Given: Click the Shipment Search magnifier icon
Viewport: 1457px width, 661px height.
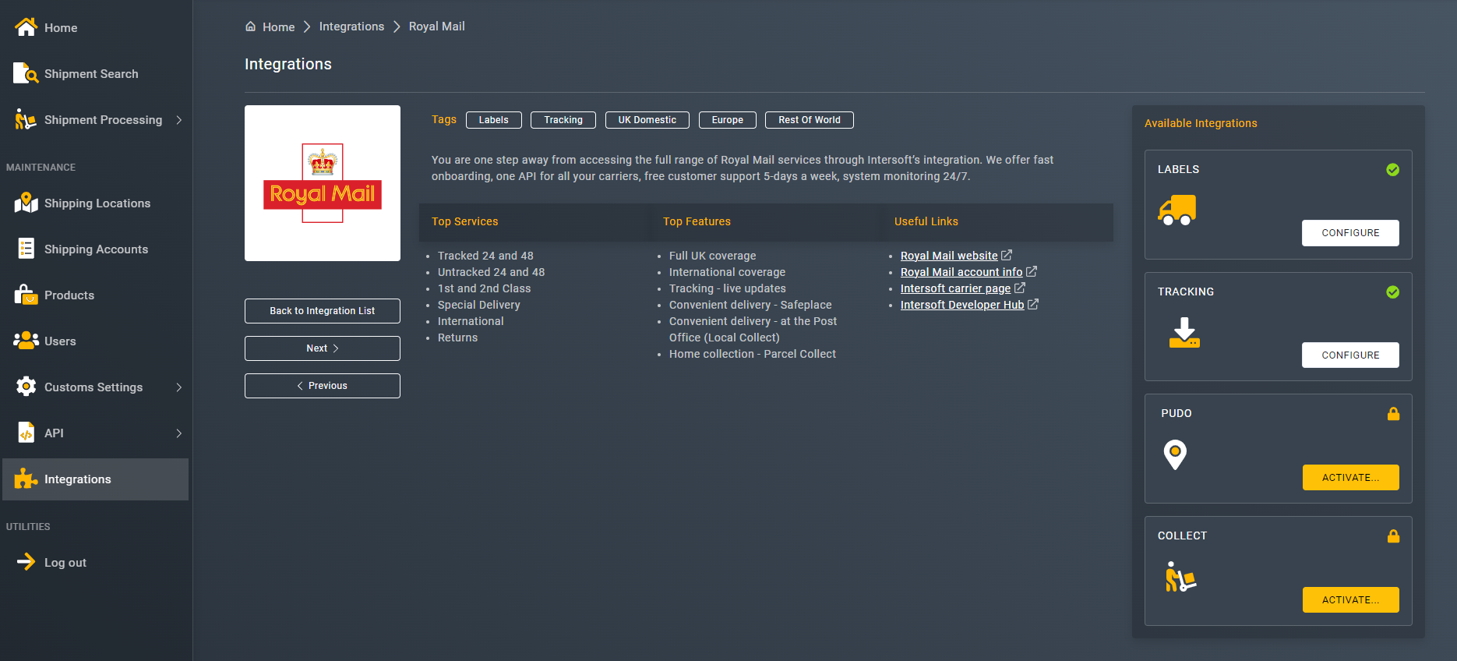Looking at the screenshot, I should (x=26, y=73).
